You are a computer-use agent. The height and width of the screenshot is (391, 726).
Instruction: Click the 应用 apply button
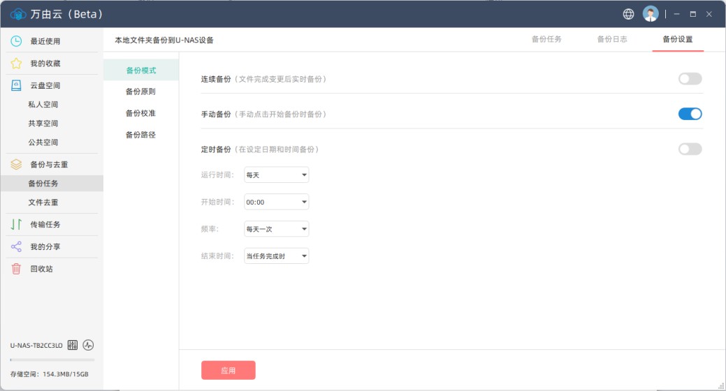228,371
